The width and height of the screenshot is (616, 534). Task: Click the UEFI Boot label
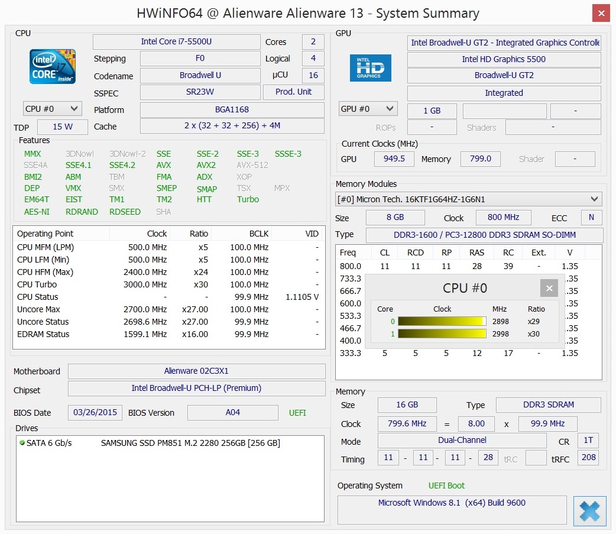click(446, 486)
